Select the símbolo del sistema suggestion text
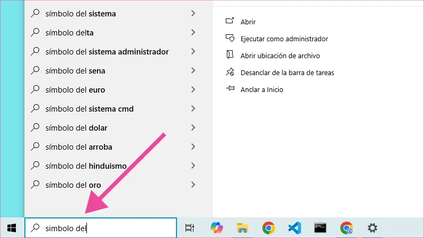The height and width of the screenshot is (238, 424). [81, 14]
